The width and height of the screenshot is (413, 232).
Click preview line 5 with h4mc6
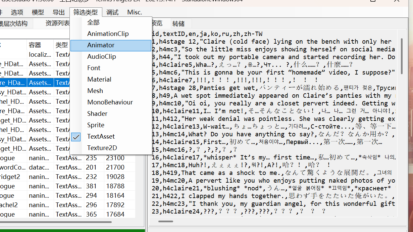point(273,73)
